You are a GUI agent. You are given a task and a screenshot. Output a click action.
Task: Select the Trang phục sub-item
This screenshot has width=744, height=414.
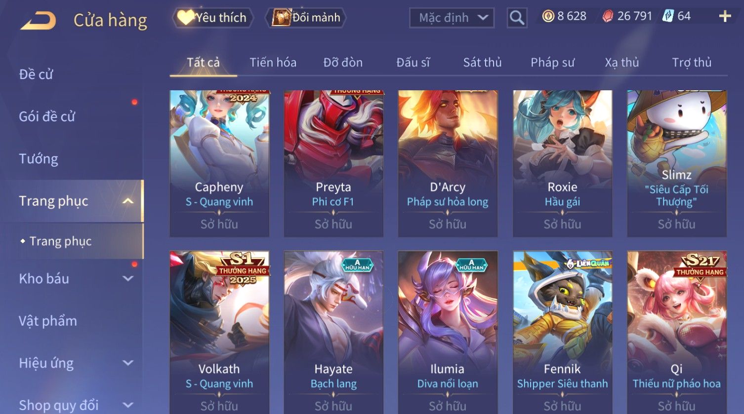click(60, 241)
